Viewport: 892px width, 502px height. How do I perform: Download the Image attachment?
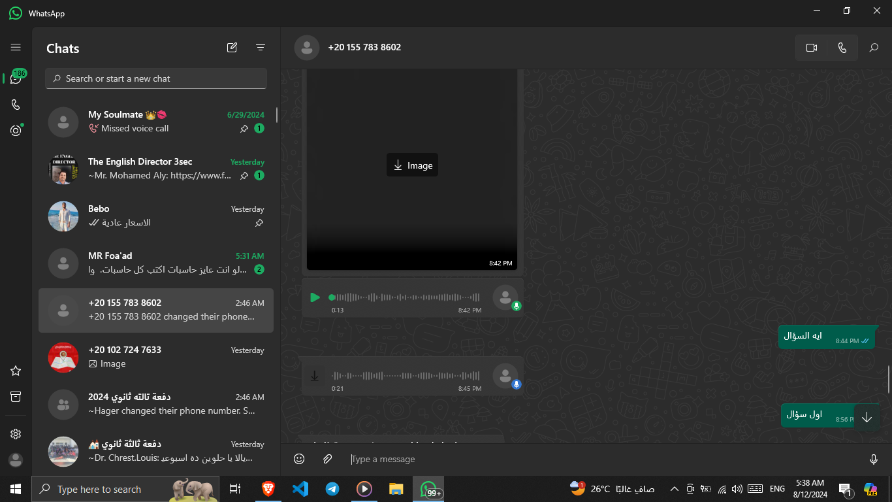pos(412,165)
